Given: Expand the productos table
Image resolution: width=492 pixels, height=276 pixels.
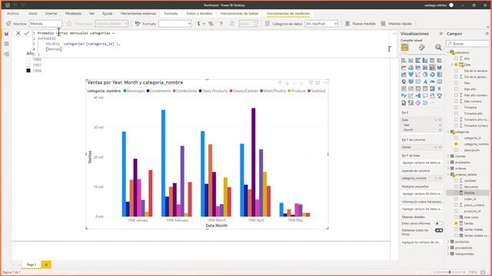Looking at the screenshot, I should click(x=448, y=242).
